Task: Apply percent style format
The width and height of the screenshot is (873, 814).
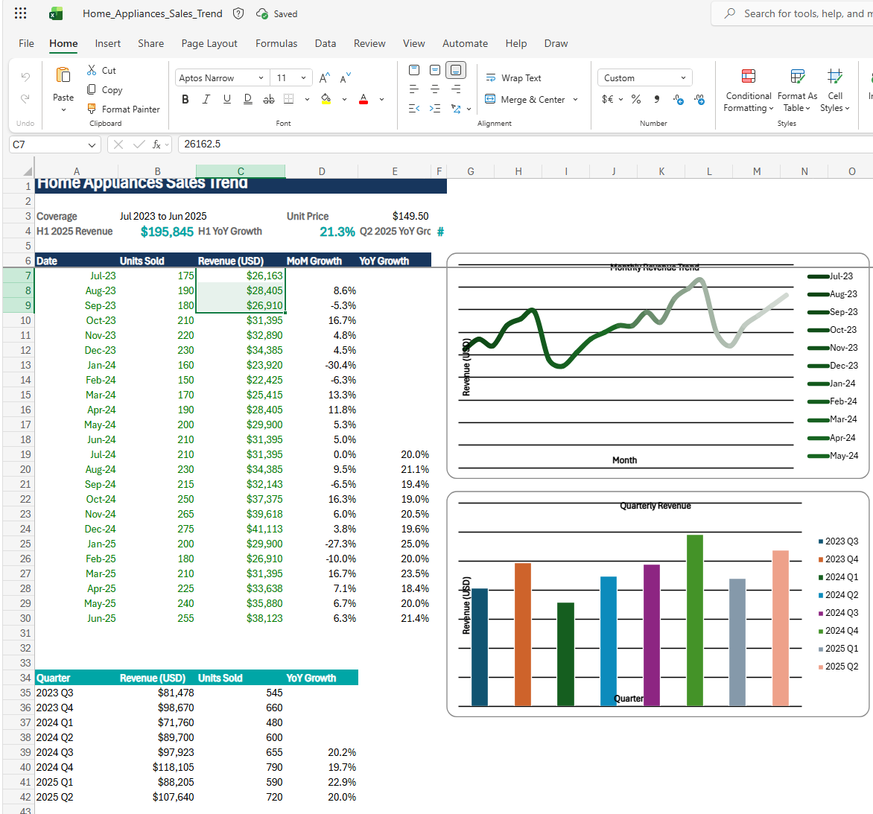Action: pos(636,99)
